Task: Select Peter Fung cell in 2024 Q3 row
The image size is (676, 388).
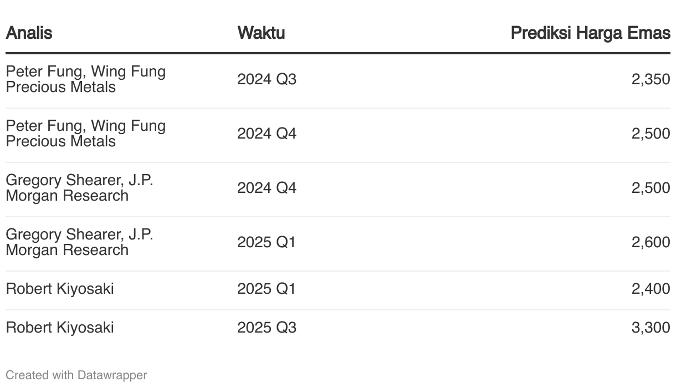Action: point(86,79)
